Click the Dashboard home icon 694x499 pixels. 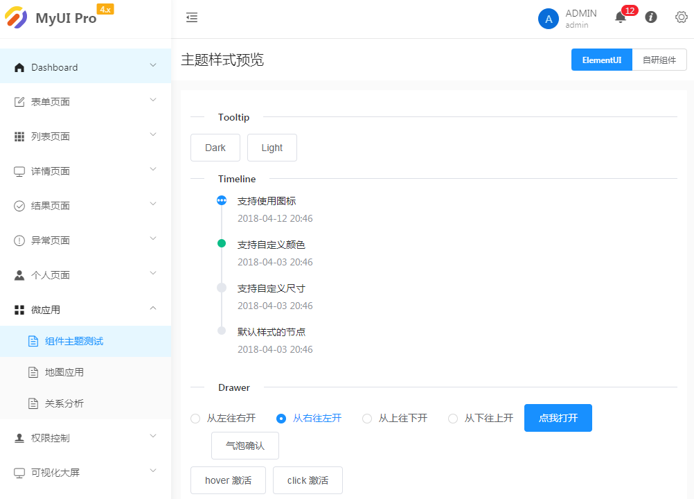click(19, 67)
